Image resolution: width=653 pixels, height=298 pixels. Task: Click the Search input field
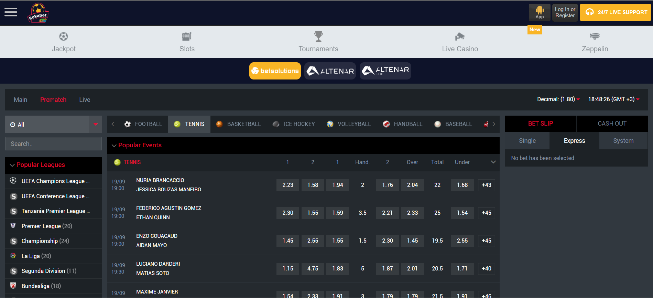(x=53, y=144)
